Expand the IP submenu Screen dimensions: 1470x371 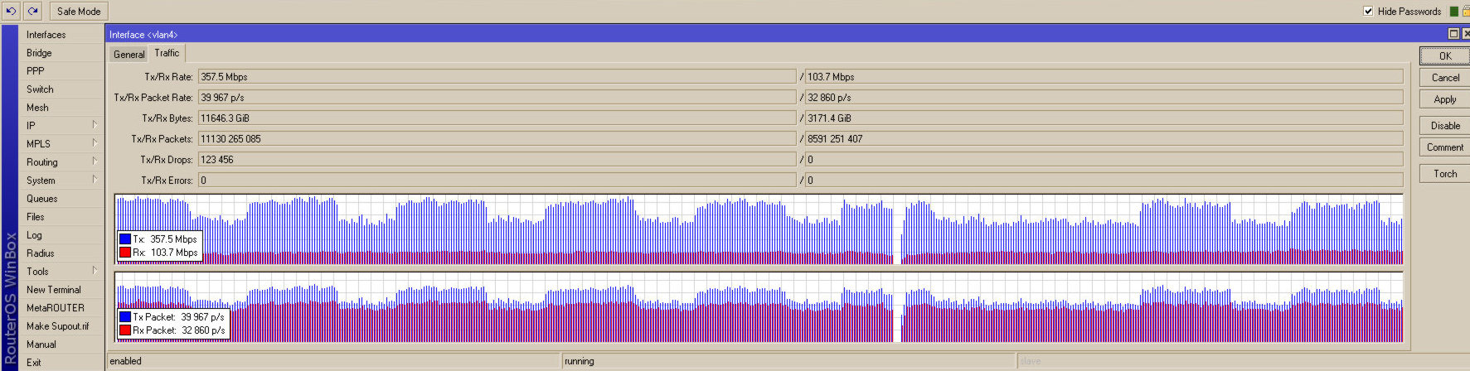tap(61, 126)
